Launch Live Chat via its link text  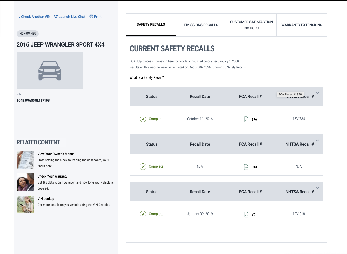(72, 17)
